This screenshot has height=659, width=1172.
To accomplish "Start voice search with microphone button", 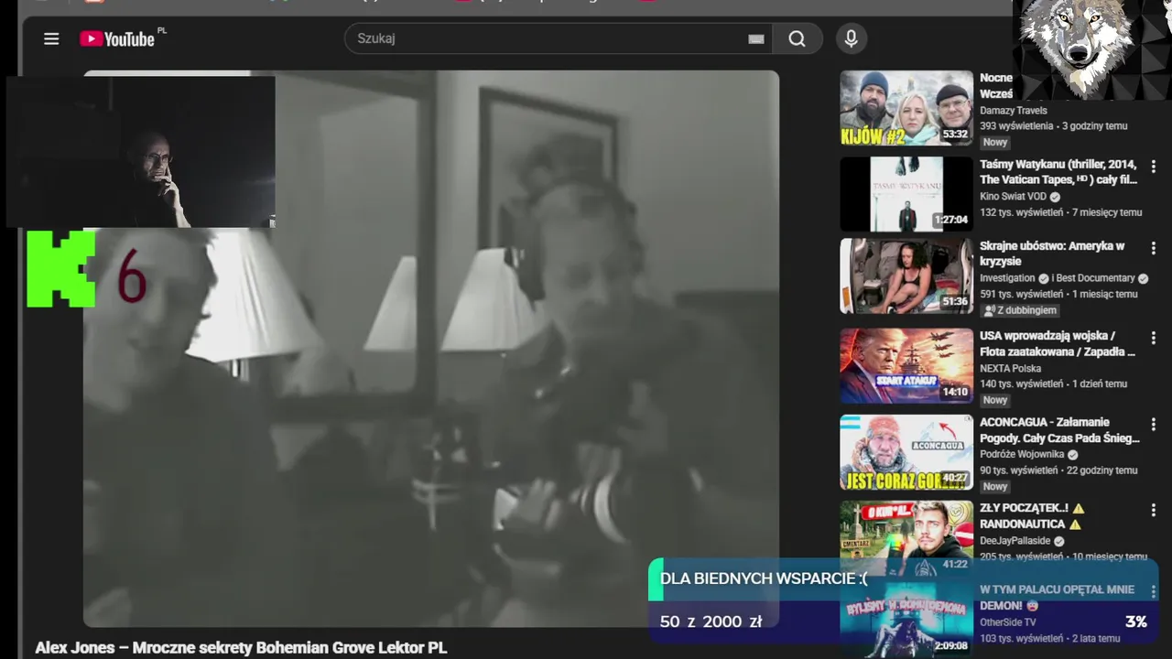I will coord(852,38).
